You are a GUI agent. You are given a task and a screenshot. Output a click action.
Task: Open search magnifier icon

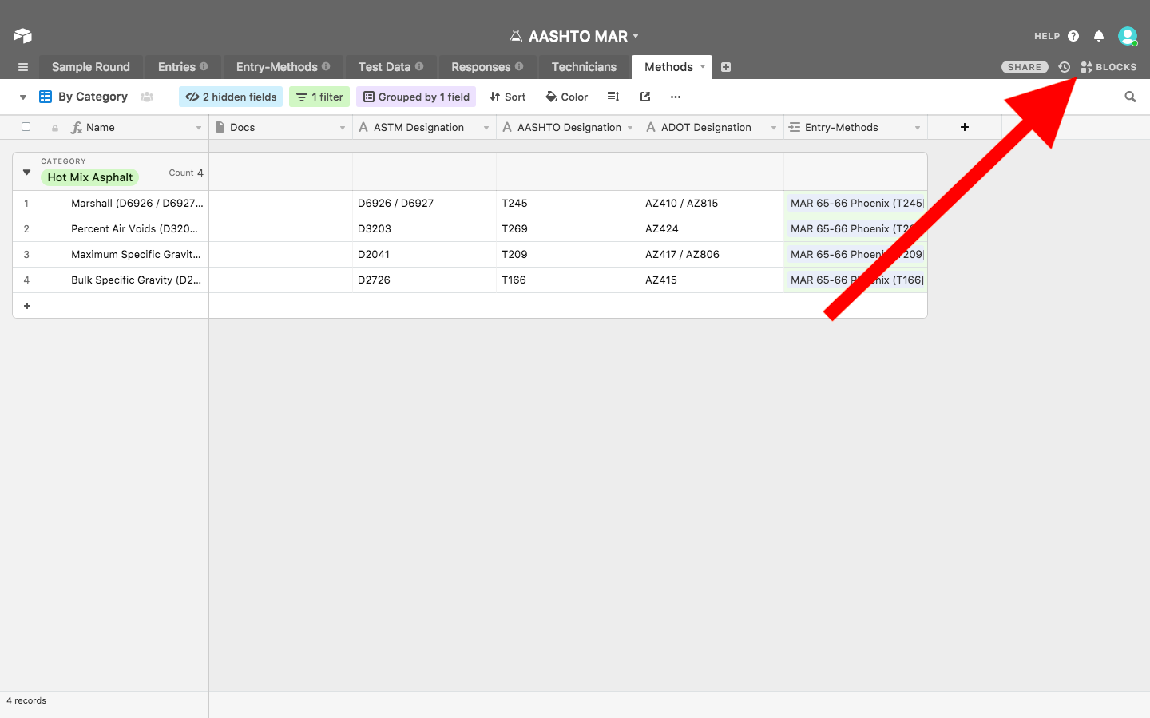[1130, 97]
